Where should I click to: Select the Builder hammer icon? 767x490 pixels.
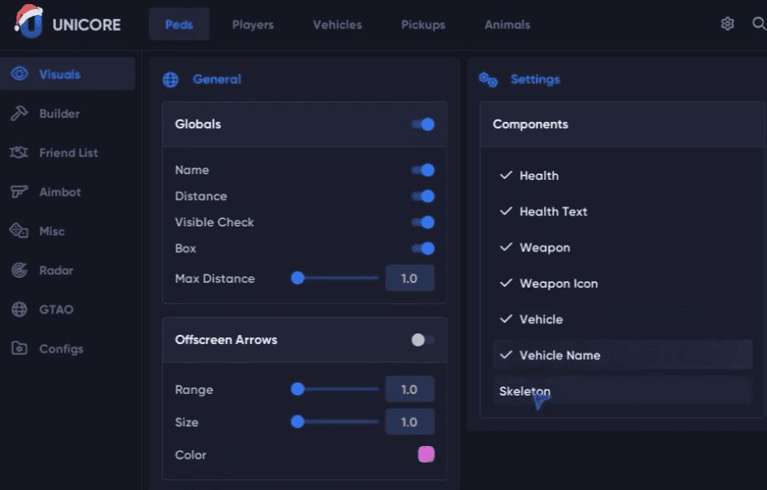(20, 114)
